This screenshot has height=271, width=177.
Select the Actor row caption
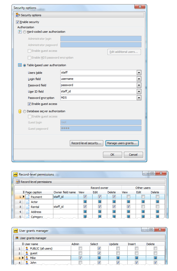34,202
